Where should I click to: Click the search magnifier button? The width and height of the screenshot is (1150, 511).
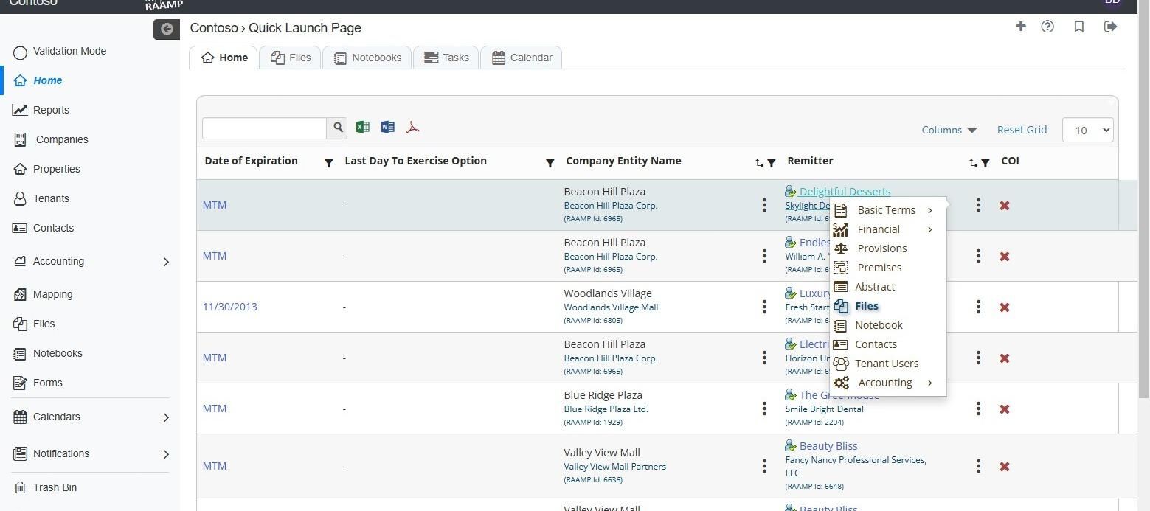(338, 128)
